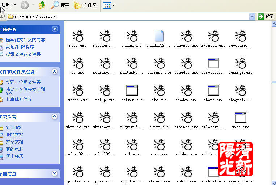Open Add/Remove Programs (添加/删除程序) link
The height and width of the screenshot is (185, 276).
pyautogui.click(x=20, y=47)
